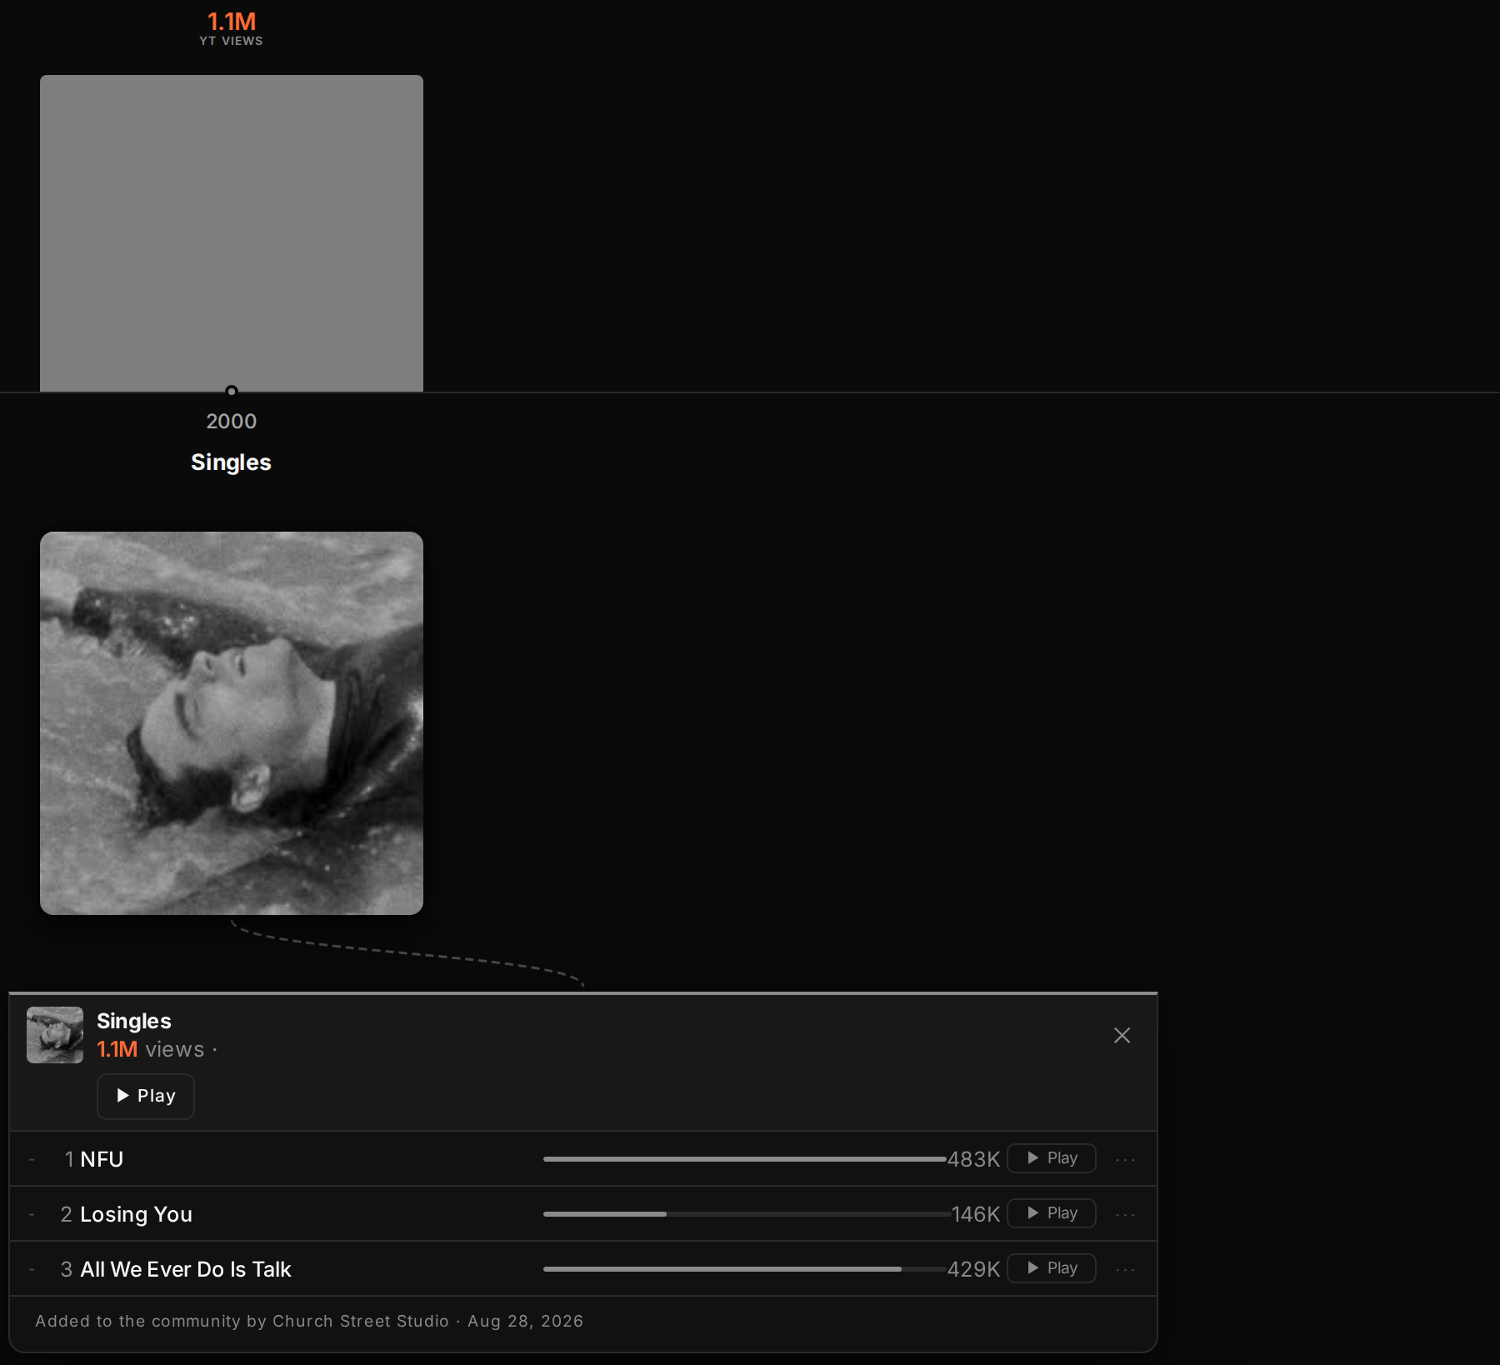Close the Singles details panel

pos(1122,1035)
